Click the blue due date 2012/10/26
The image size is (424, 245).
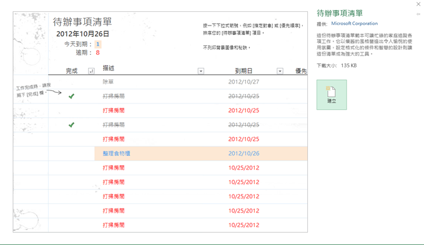pos(244,153)
